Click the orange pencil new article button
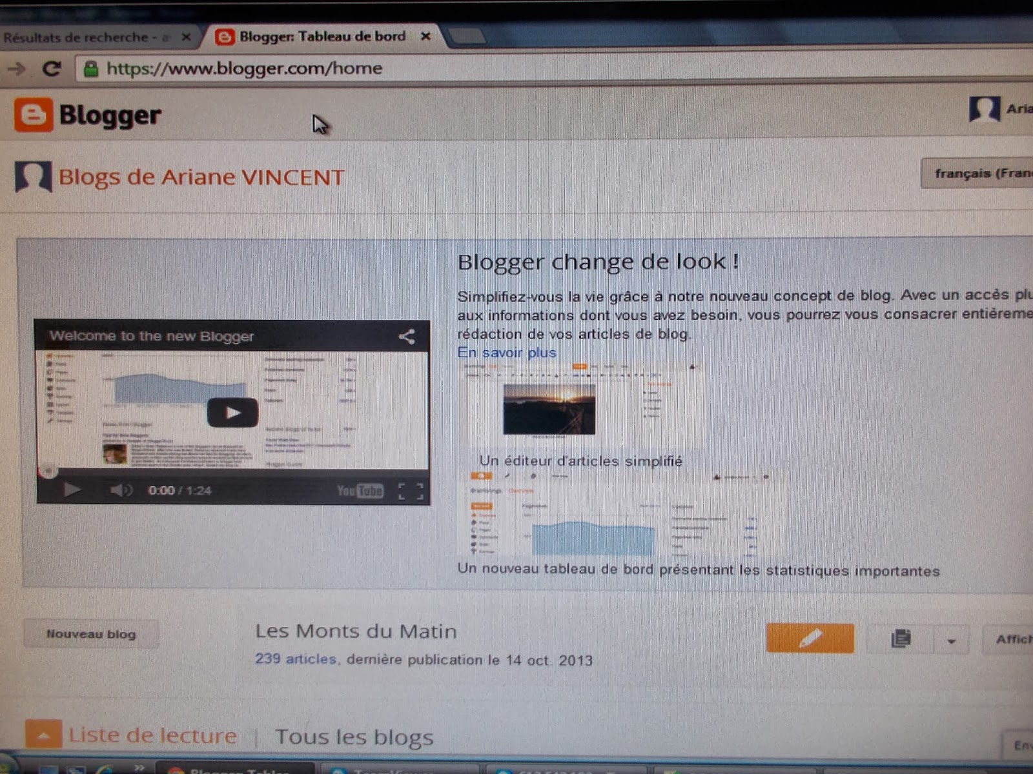1033x774 pixels. [x=810, y=639]
